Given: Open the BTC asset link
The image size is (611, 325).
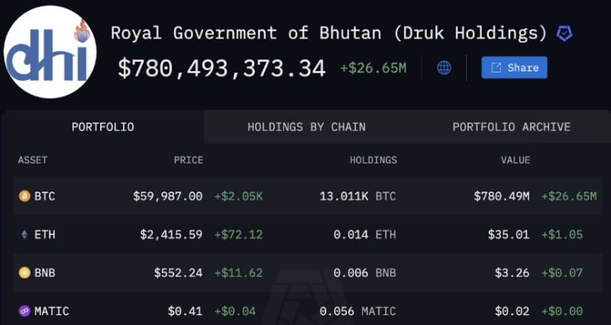Looking at the screenshot, I should 44,196.
